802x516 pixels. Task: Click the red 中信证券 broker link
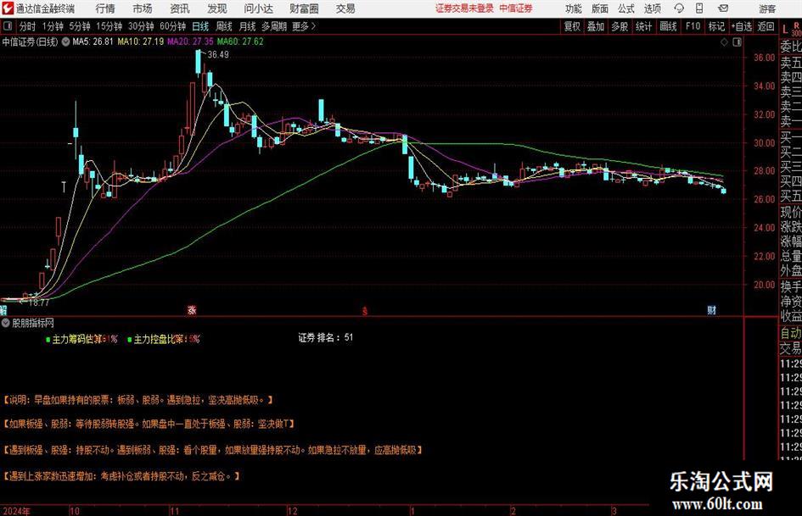516,8
